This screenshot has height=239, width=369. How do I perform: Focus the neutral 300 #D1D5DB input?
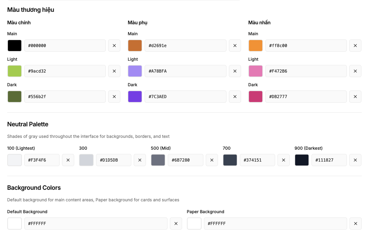pyautogui.click(x=113, y=160)
